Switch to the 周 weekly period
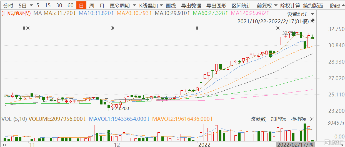Viewport: 345px width, 147px height. point(91,6)
